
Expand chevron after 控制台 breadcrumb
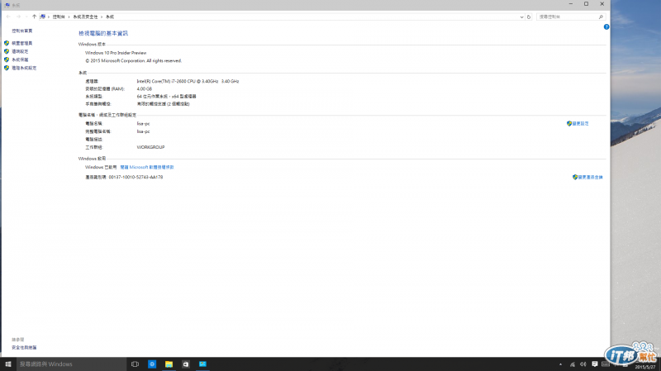point(69,17)
